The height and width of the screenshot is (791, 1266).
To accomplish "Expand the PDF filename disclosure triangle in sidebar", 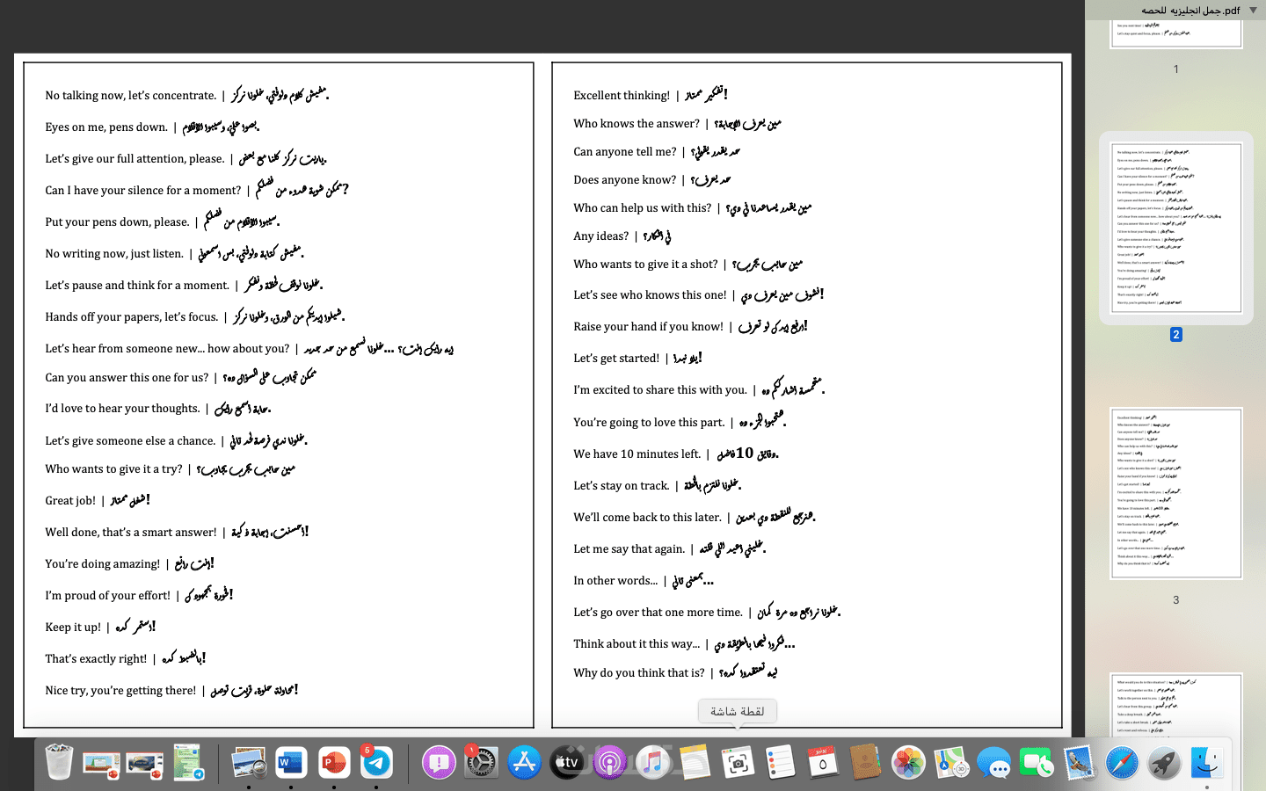I will coord(1253,10).
